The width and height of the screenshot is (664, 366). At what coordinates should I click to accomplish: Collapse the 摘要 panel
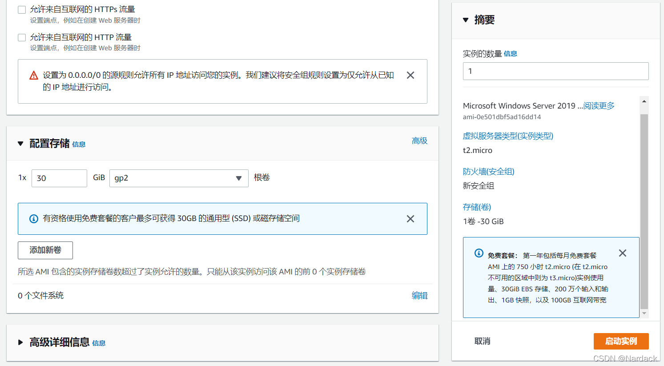(465, 20)
